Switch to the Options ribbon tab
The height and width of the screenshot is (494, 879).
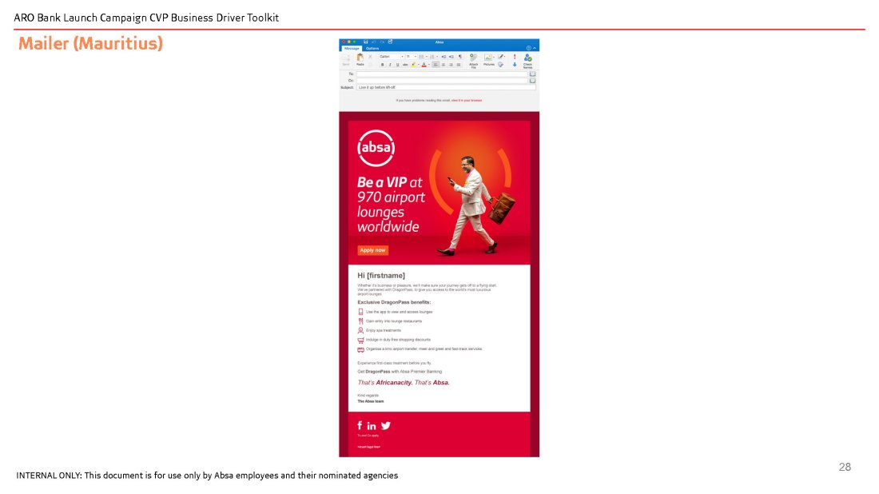[372, 49]
